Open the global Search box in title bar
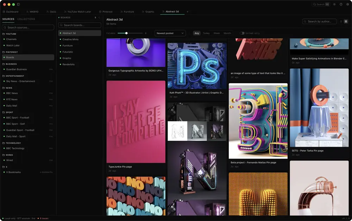 [321, 4]
